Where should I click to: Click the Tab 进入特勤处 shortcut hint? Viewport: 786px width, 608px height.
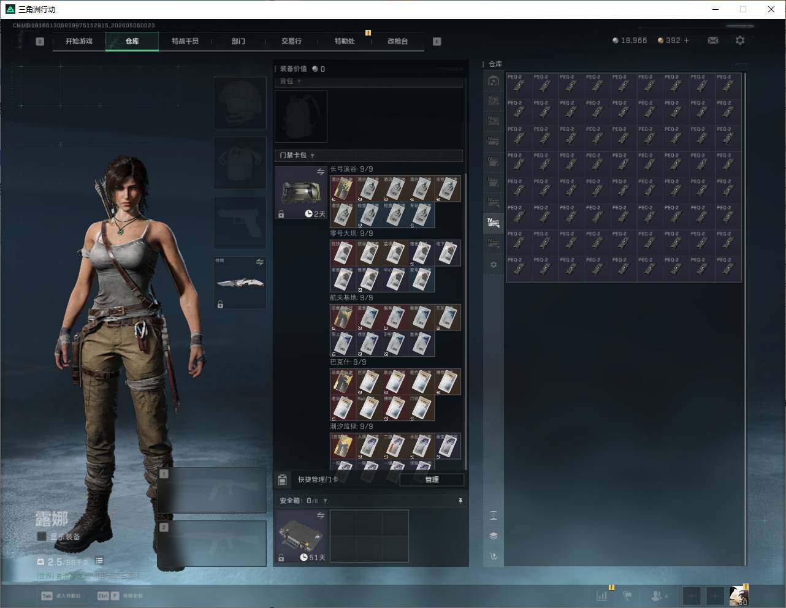61,596
